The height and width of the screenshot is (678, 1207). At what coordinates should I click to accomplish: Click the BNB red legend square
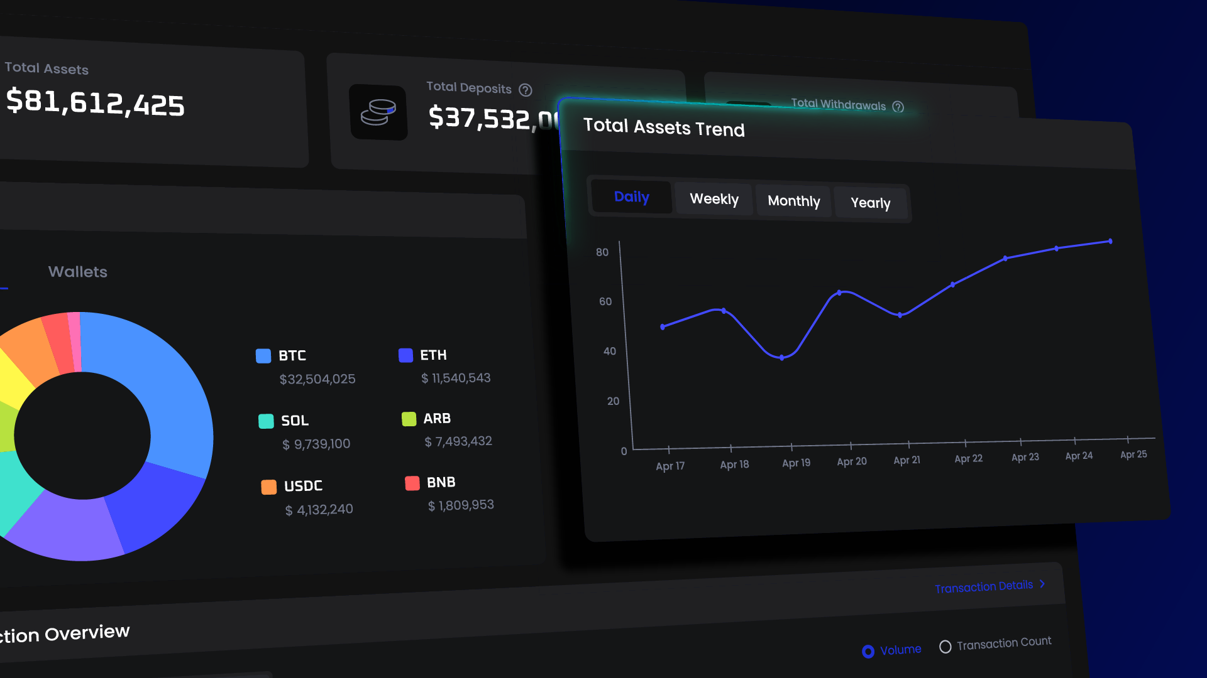click(412, 483)
